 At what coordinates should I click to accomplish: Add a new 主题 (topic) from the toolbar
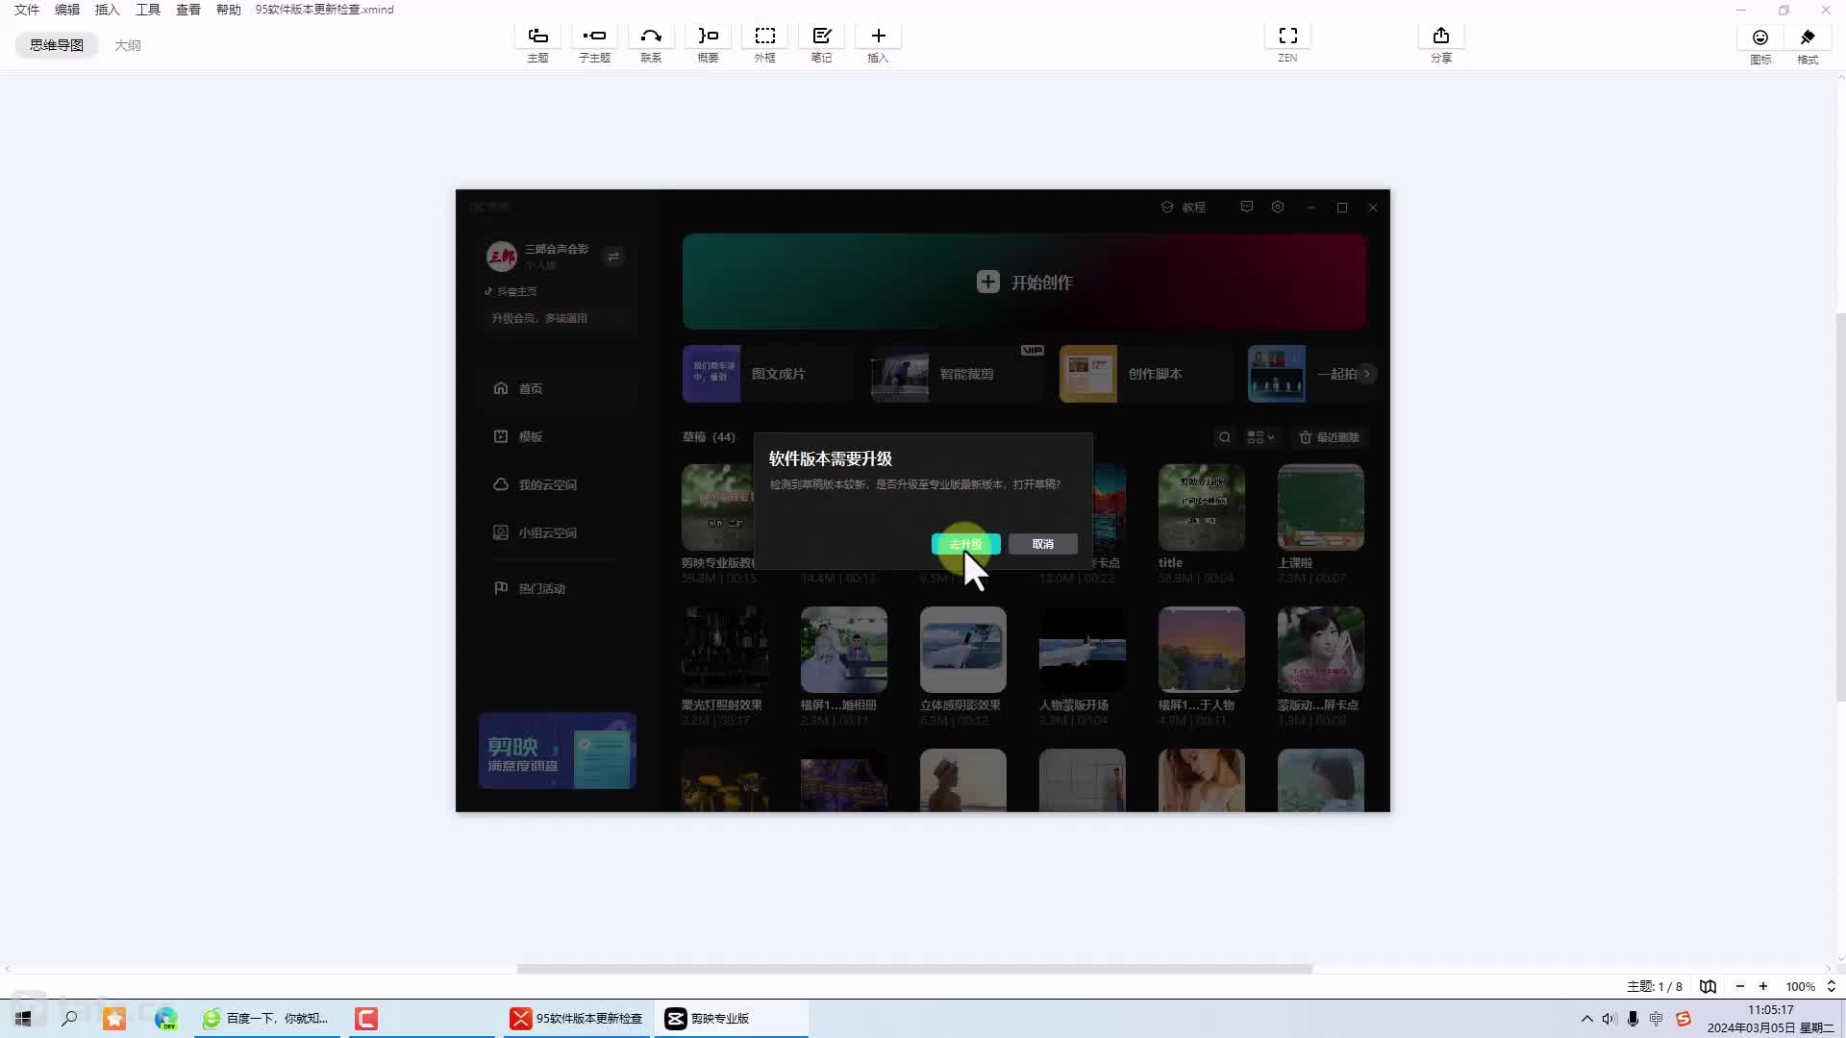point(537,43)
